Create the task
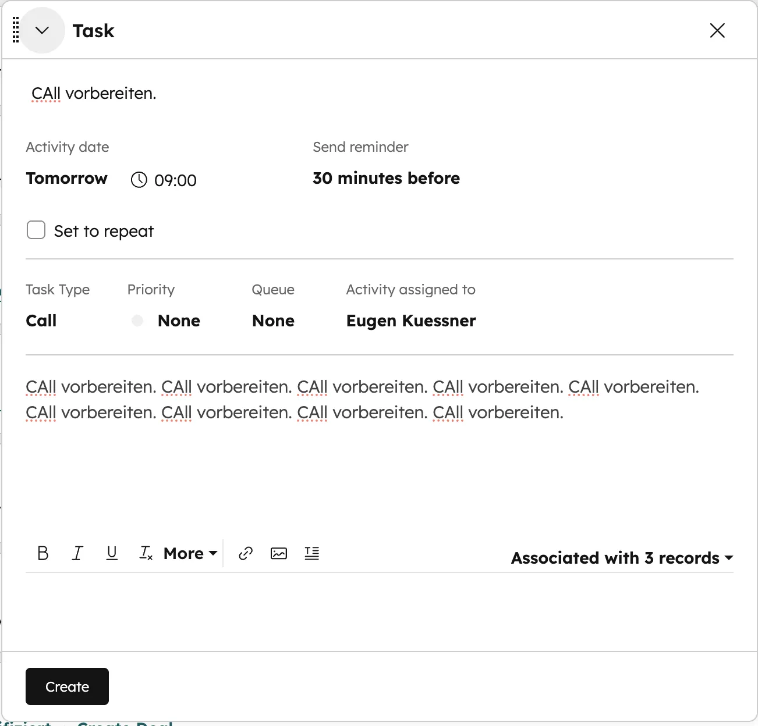Viewport: 758px width, 726px height. (x=66, y=686)
